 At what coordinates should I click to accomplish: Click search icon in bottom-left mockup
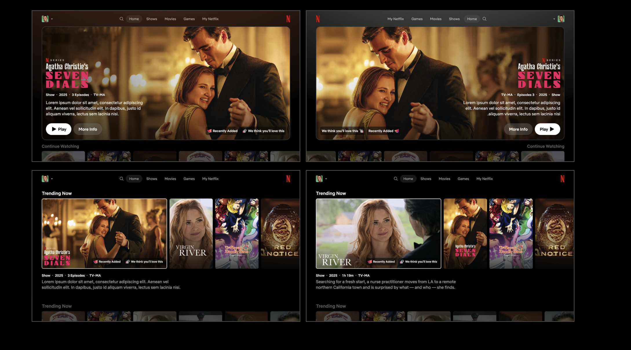(121, 179)
